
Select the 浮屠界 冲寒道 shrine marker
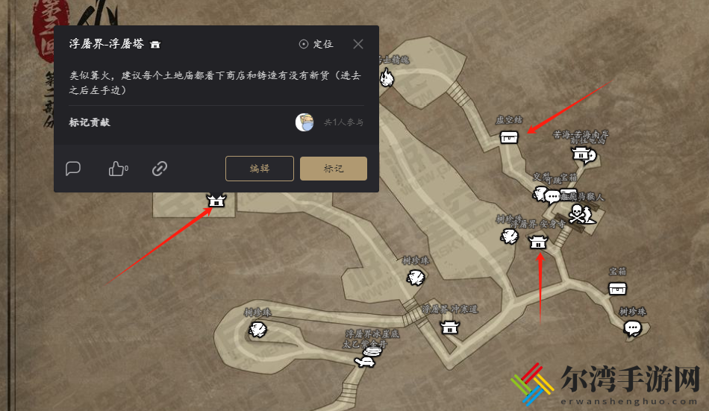pyautogui.click(x=450, y=327)
